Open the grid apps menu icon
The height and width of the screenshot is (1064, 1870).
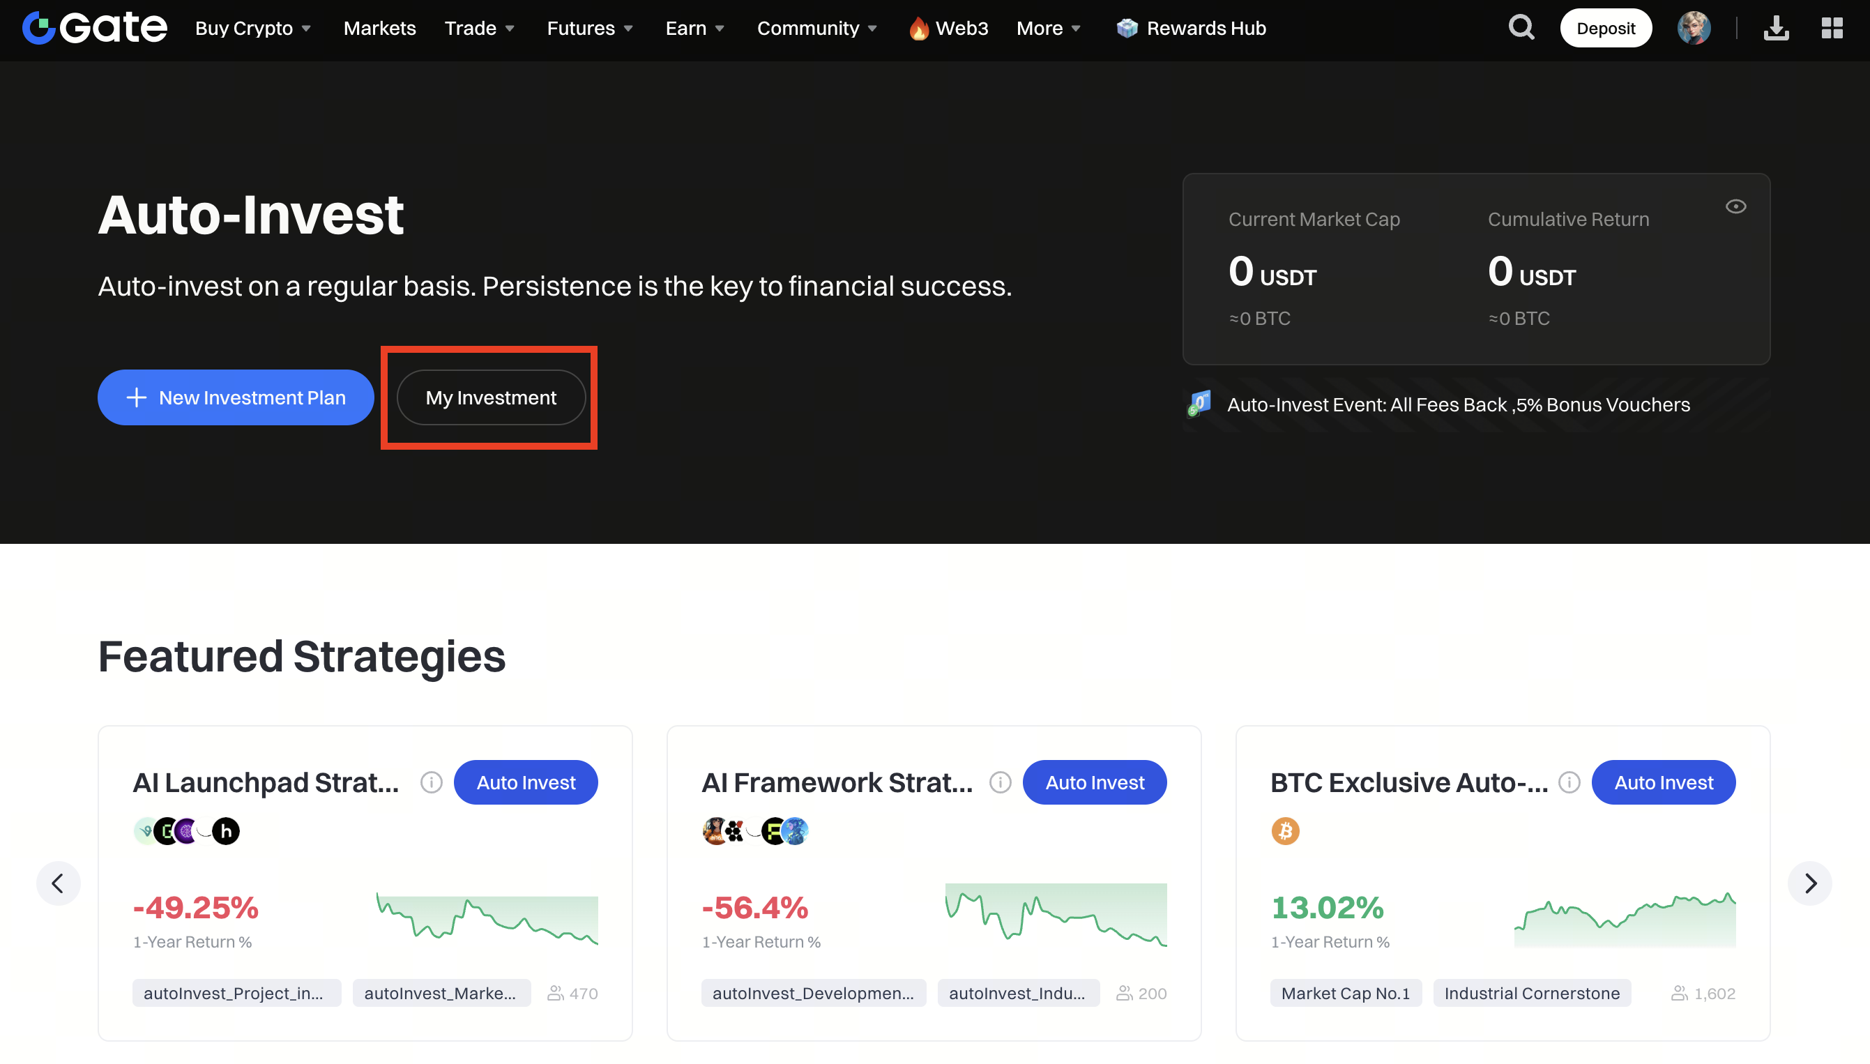pyautogui.click(x=1832, y=28)
